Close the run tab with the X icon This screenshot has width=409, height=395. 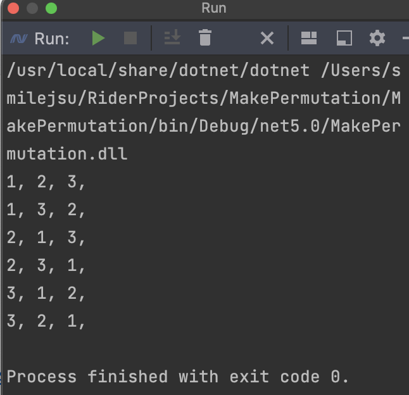coord(267,39)
